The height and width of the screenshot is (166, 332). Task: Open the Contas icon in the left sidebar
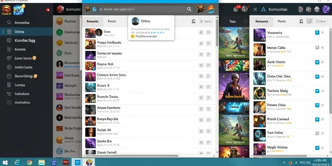point(9,85)
